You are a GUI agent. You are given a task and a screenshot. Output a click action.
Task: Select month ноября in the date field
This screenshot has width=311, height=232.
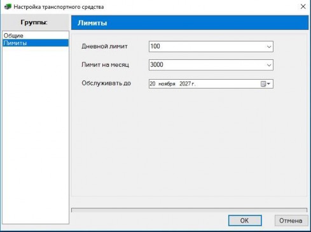point(167,84)
